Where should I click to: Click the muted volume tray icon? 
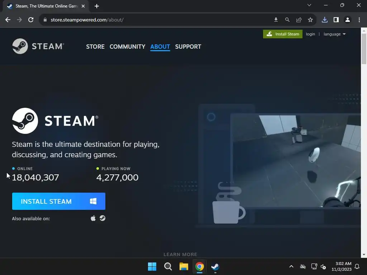coord(323,266)
